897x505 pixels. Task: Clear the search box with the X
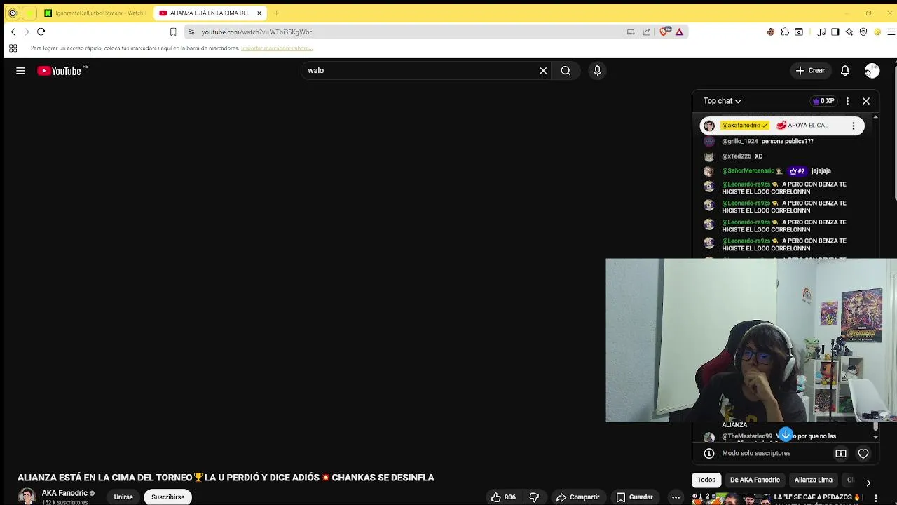coord(543,71)
